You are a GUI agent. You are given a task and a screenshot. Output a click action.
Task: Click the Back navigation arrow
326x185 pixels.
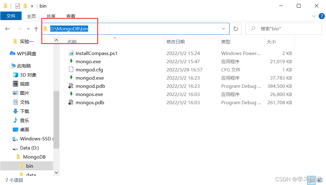[x=8, y=29]
